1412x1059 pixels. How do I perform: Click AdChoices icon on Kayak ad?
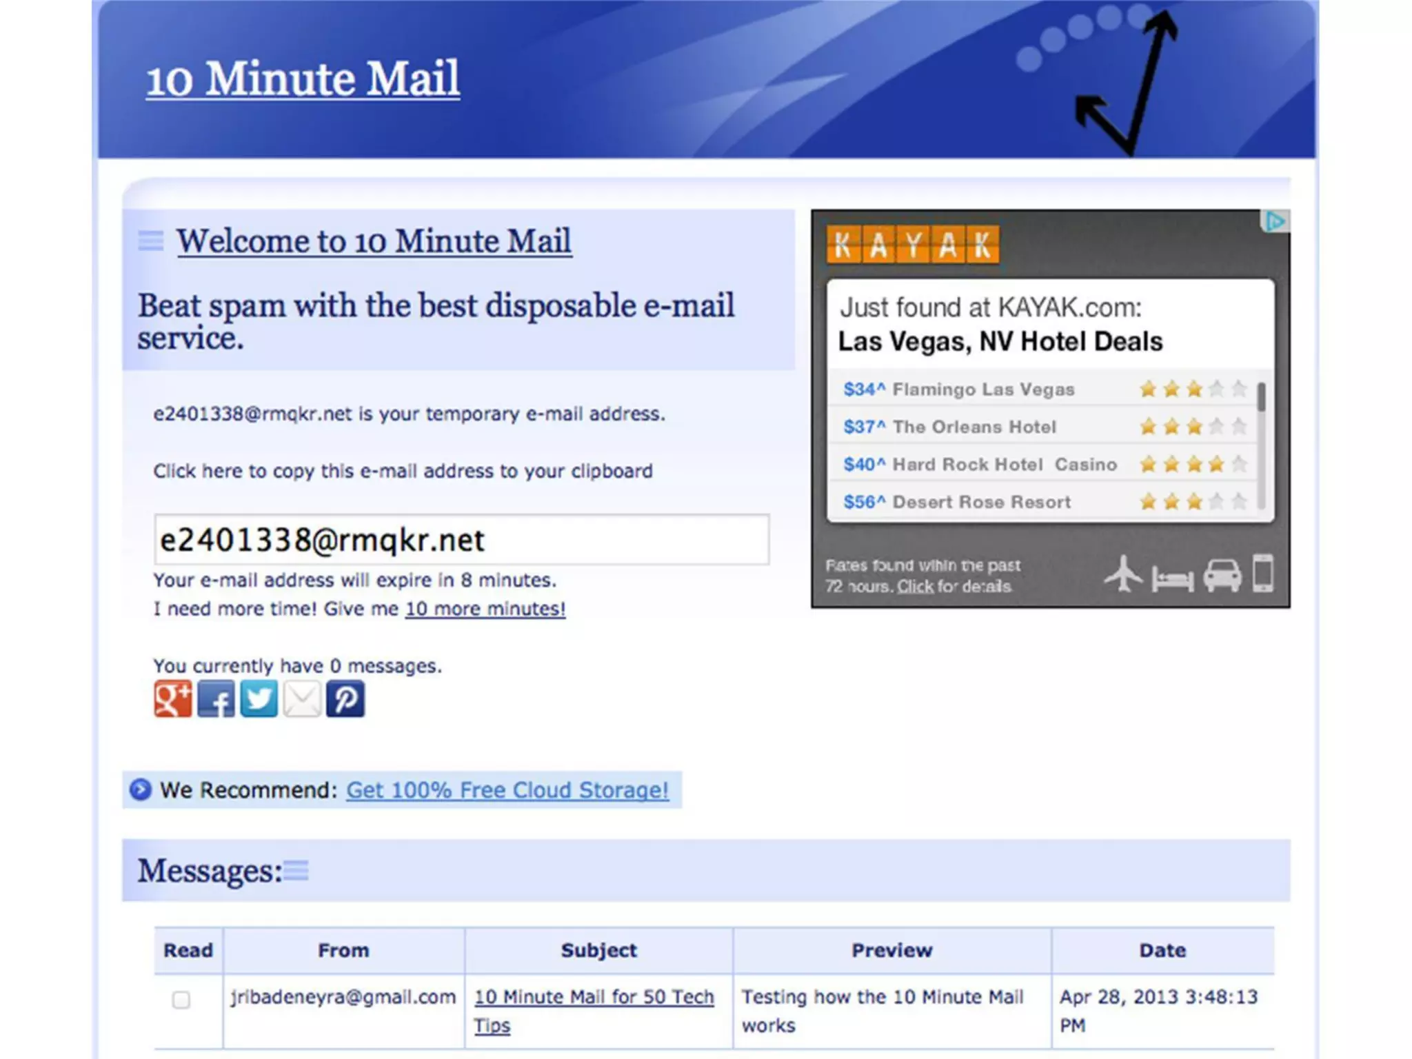click(x=1275, y=222)
